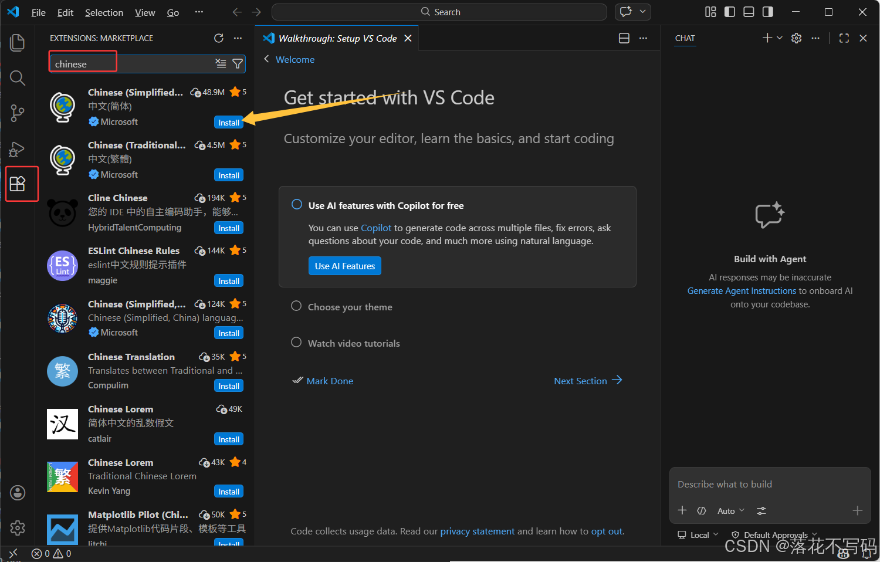Click the opt out link
Viewport: 880px width, 562px height.
pos(607,531)
